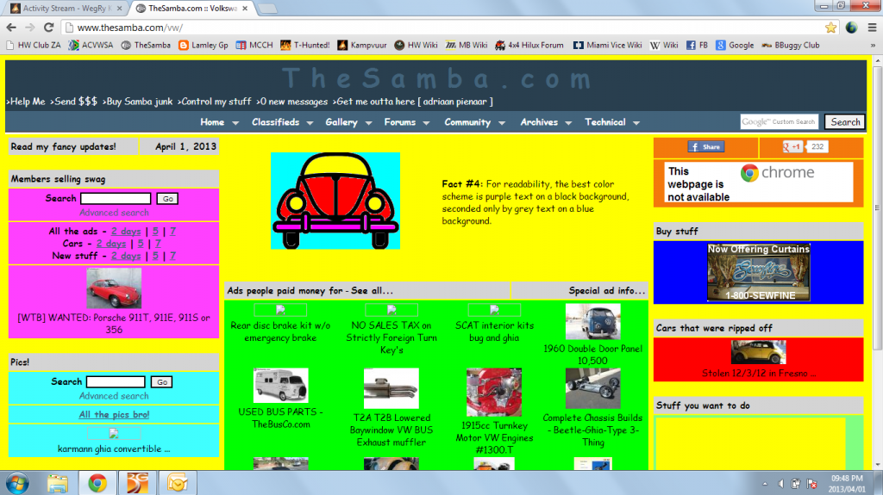Click the search field in Pics! panel
The image size is (883, 495).
coord(116,382)
